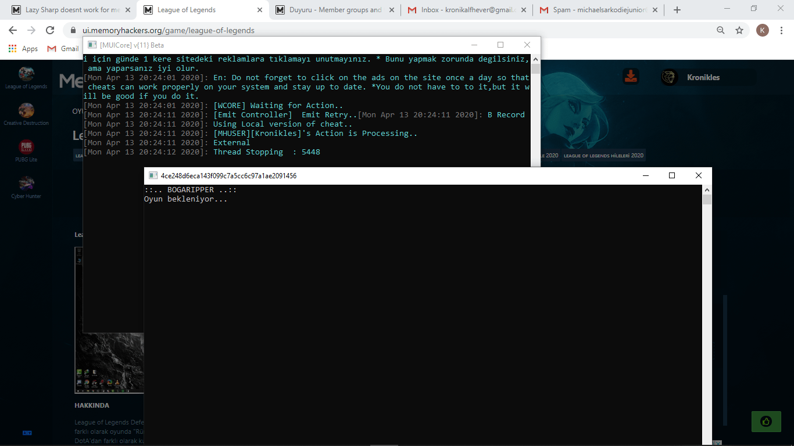
Task: Close the Inbox Gmail tab
Action: pyautogui.click(x=524, y=10)
